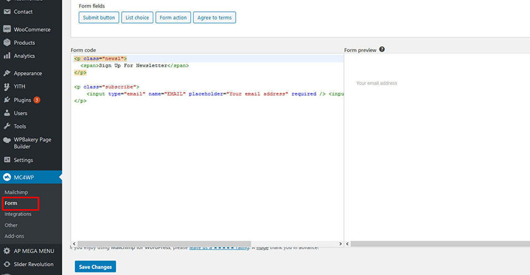Click the Appearance paintbrush icon
This screenshot has width=530, height=275.
pos(7,73)
